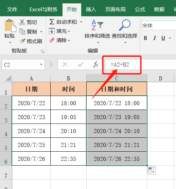Switch to the 开始 Home tab
Screen dimensions: 176x189
point(72,10)
